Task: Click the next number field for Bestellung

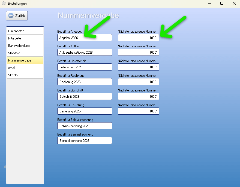Action: point(138,111)
